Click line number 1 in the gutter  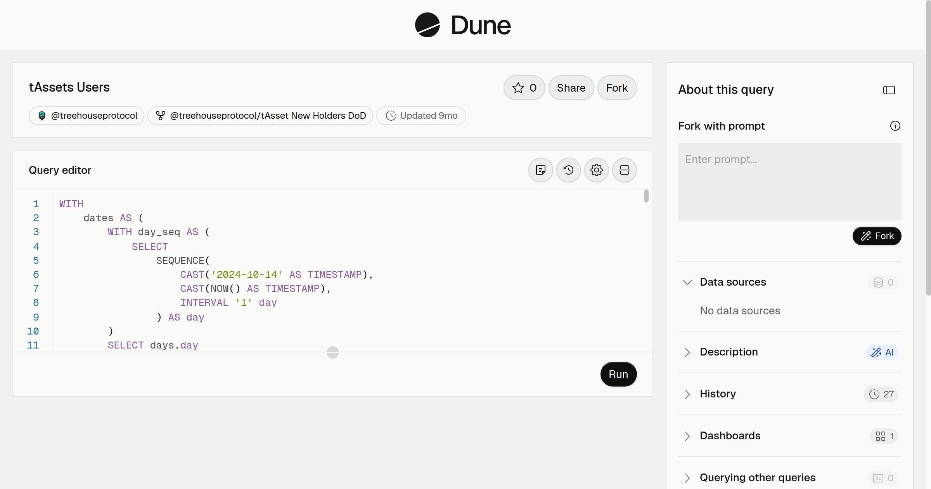[36, 204]
